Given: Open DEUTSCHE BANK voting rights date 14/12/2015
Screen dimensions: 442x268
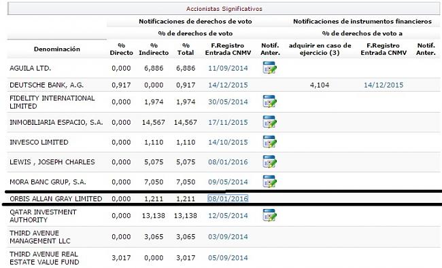Looking at the screenshot, I should tap(228, 85).
